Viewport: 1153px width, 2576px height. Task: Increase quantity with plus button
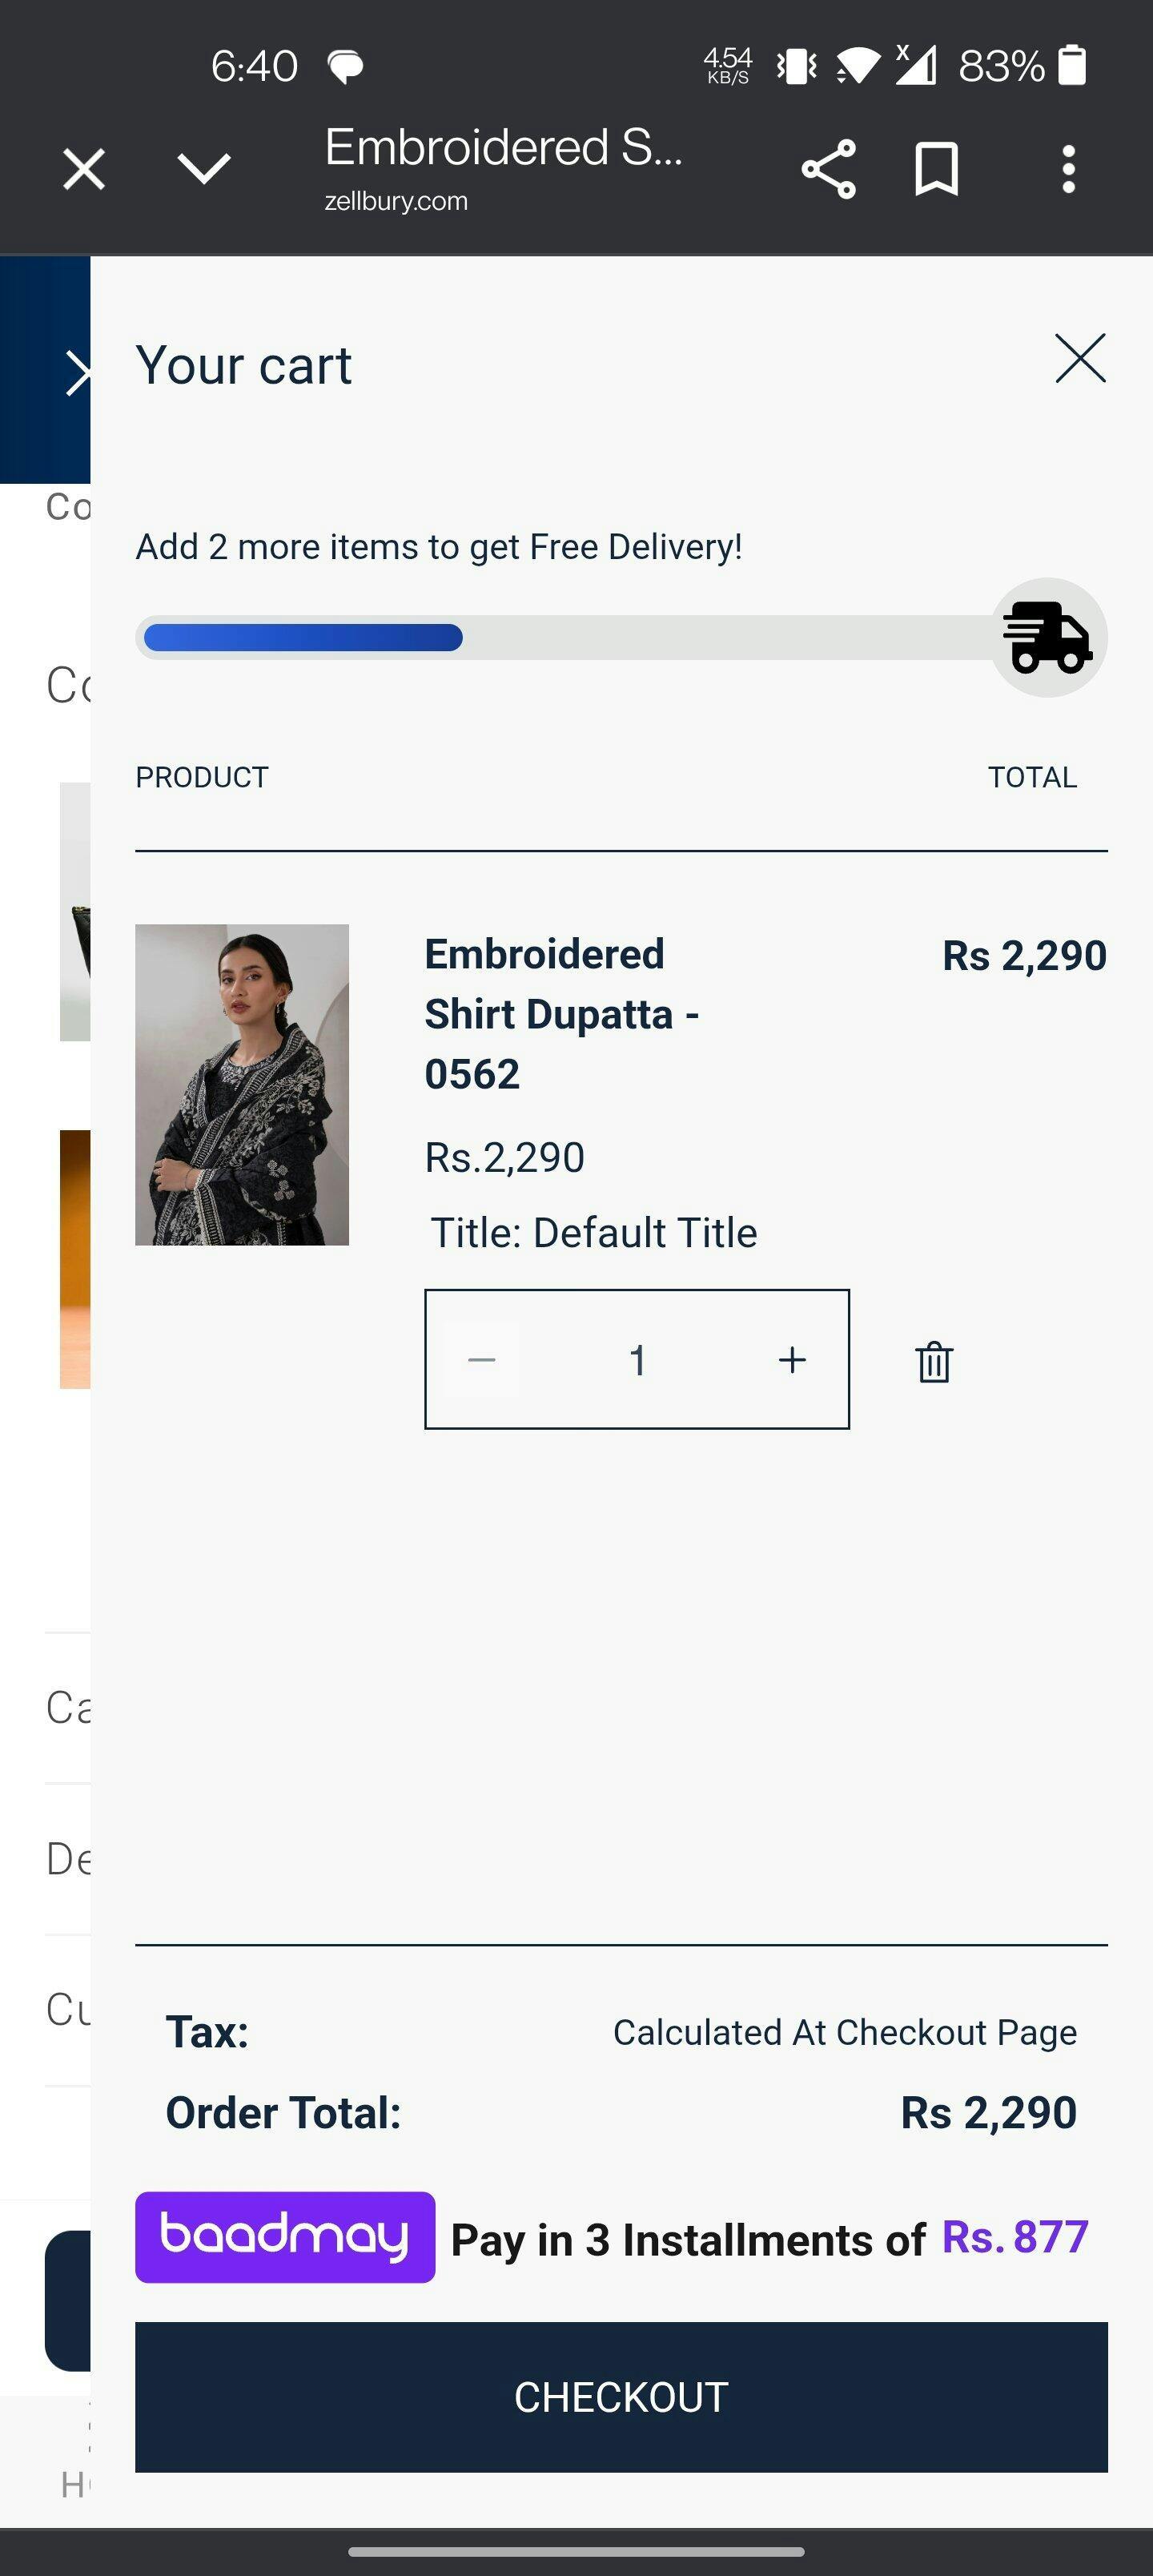point(792,1359)
